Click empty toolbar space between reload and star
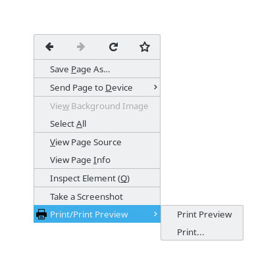The height and width of the screenshot is (274, 277). point(129,47)
